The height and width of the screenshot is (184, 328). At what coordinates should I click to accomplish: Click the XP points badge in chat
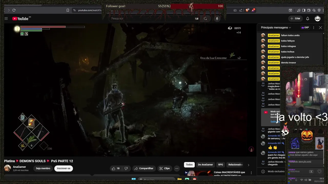(305, 28)
